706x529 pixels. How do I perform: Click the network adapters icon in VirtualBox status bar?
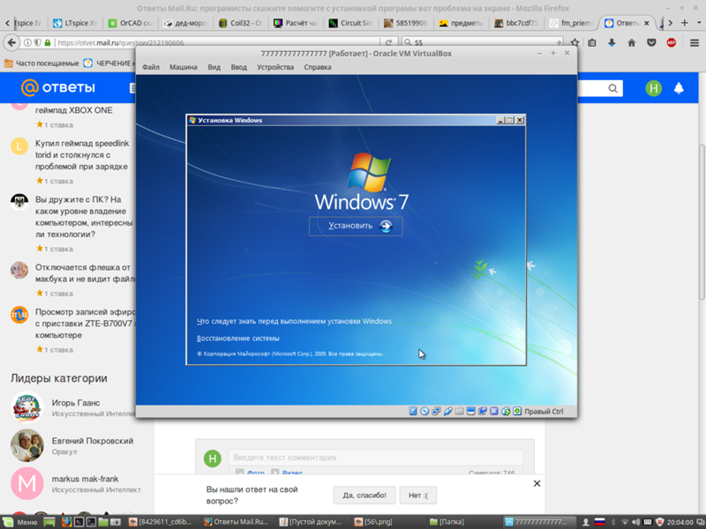click(x=436, y=411)
